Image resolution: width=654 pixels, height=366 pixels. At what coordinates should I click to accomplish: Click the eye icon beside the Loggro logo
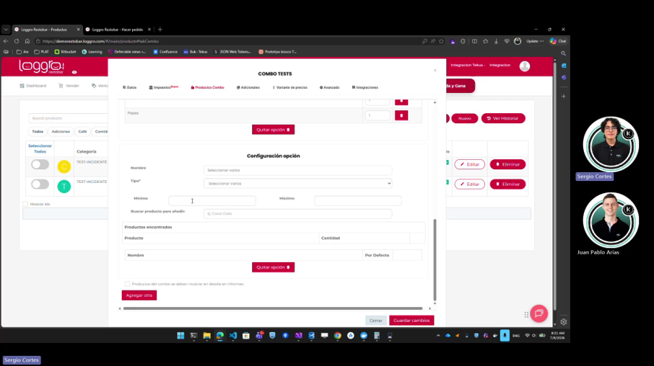tap(74, 73)
